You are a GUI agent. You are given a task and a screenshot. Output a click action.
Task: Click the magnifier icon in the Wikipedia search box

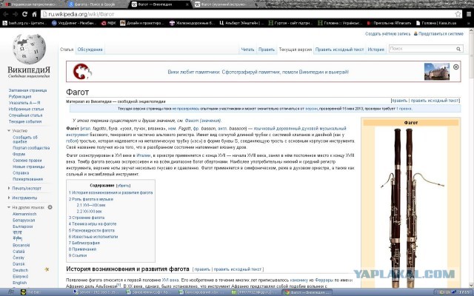click(458, 49)
